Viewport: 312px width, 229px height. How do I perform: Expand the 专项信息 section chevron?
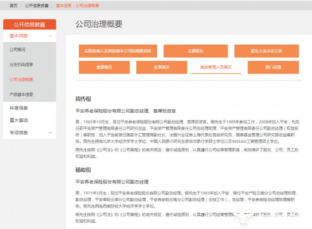coord(50,133)
